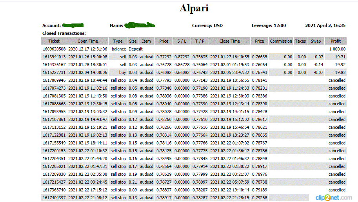Click open price 0.78629
This screenshot has width=358, height=202.
pyautogui.click(x=164, y=174)
